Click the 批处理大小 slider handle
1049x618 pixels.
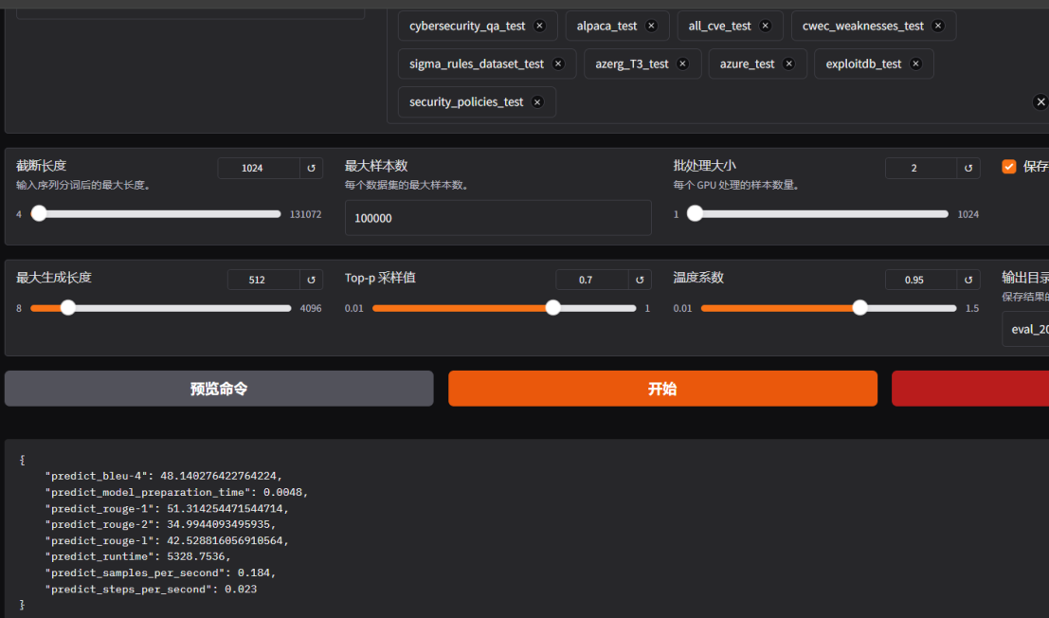point(696,213)
